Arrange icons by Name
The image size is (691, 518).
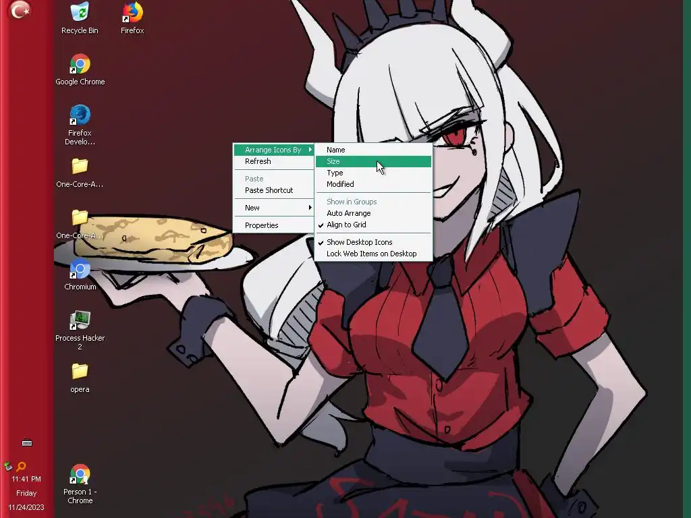point(373,150)
